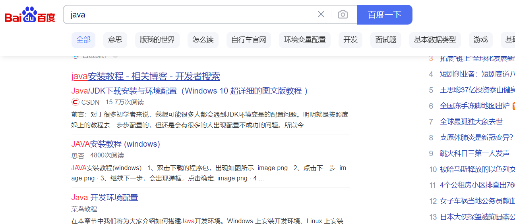Open hot item 女子车祸当地公务员献血
The width and height of the screenshot is (515, 224).
tap(477, 201)
